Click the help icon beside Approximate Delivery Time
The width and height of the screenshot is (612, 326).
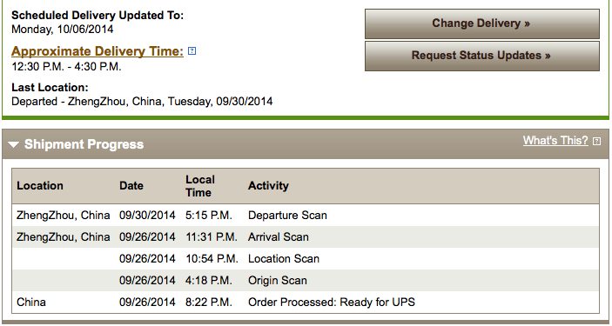pos(192,50)
